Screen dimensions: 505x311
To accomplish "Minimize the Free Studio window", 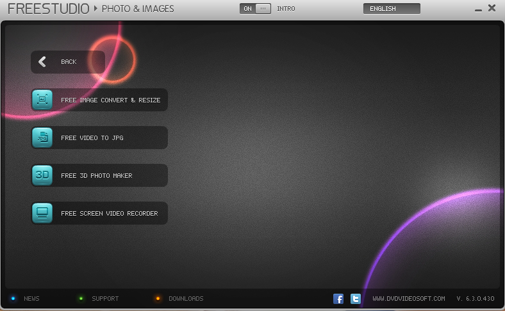I will tap(478, 10).
